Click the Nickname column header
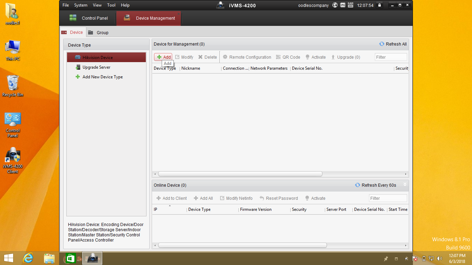The image size is (472, 265). pyautogui.click(x=191, y=68)
